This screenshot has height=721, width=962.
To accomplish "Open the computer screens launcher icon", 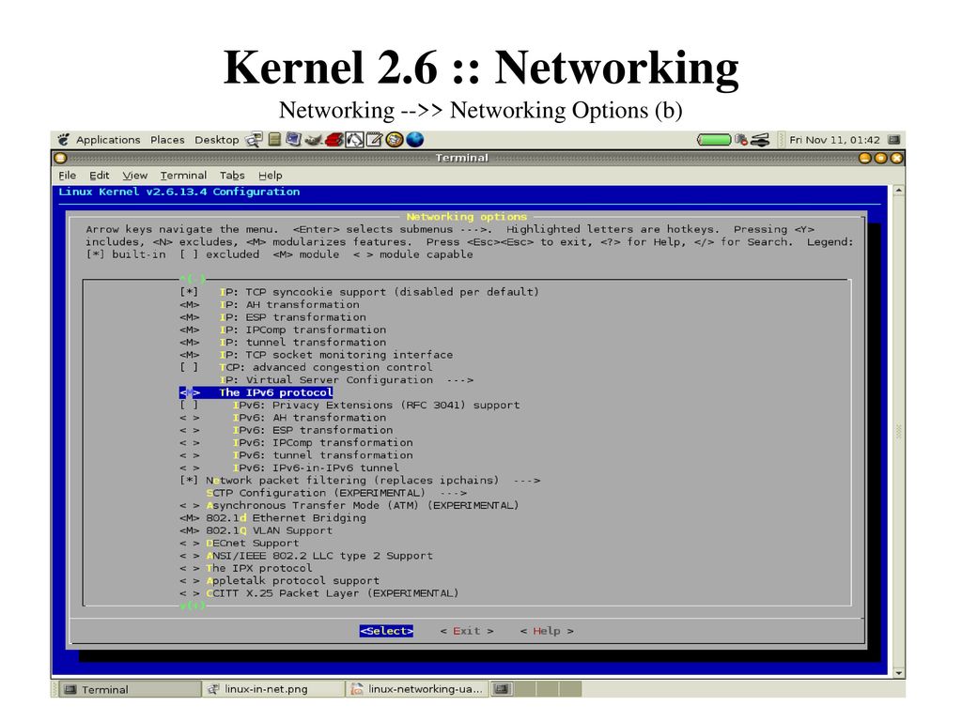I will (x=294, y=140).
